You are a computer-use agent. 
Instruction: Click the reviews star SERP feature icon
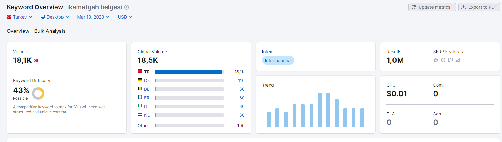point(436,60)
